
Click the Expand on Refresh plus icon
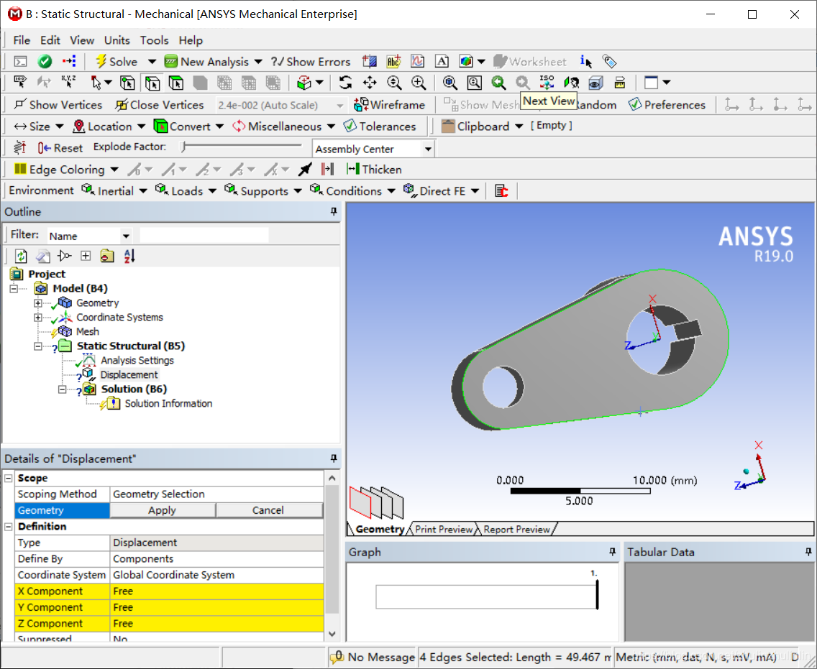(86, 256)
